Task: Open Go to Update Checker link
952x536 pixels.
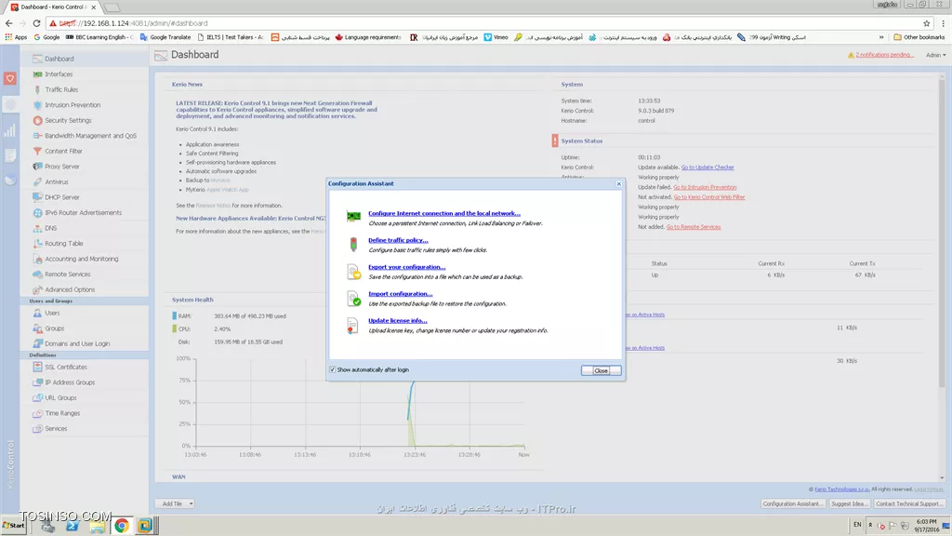Action: pyautogui.click(x=707, y=167)
